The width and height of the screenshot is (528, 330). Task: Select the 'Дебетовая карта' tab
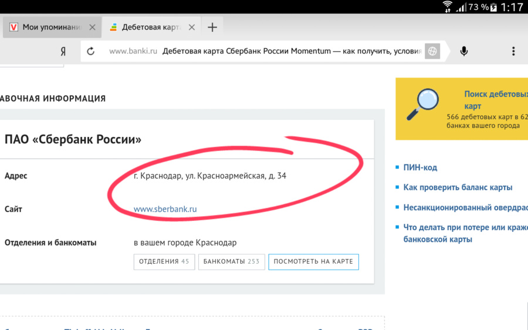pos(151,27)
